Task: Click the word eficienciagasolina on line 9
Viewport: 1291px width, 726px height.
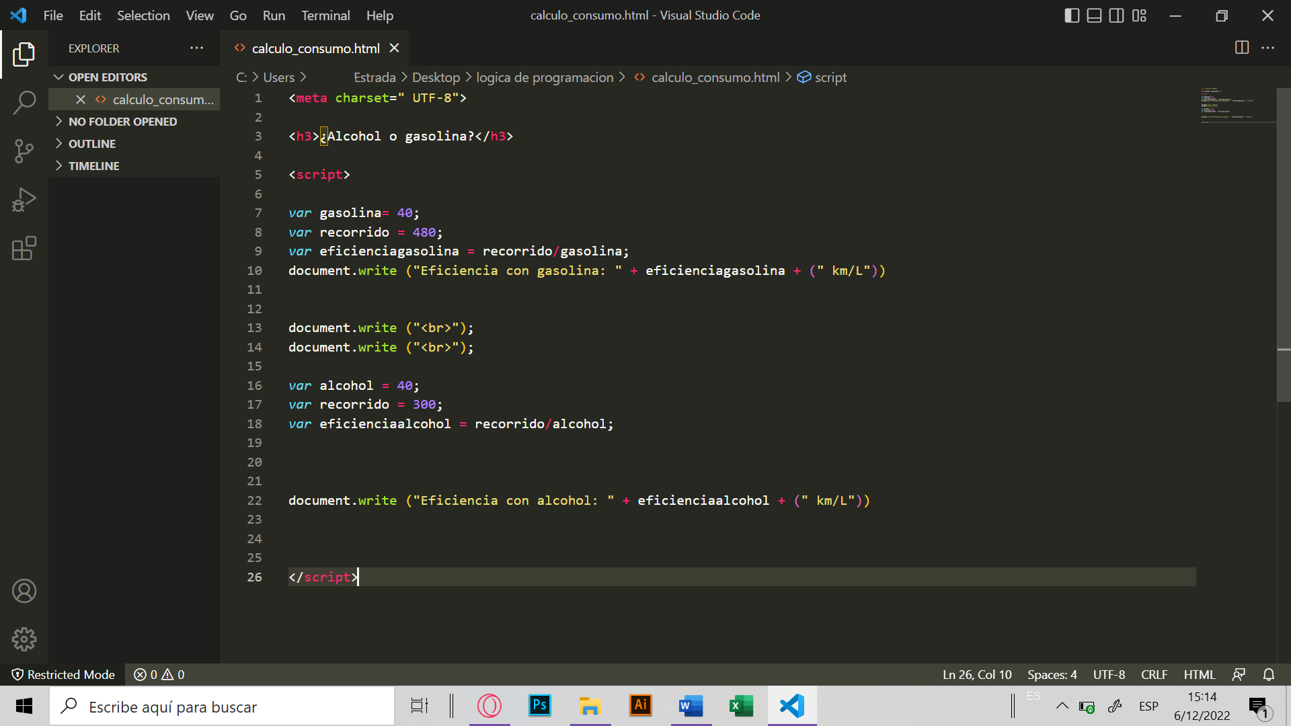Action: [x=389, y=251]
